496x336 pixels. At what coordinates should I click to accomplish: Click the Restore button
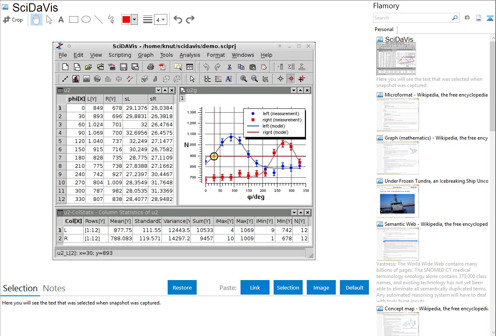(182, 288)
